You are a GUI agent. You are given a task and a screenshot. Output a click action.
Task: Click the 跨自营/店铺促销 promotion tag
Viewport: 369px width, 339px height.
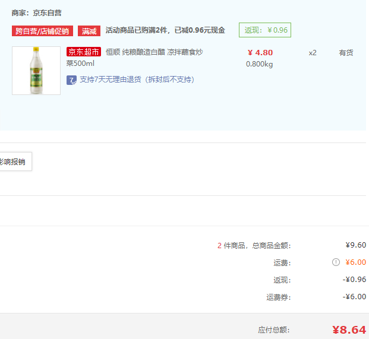pos(42,31)
